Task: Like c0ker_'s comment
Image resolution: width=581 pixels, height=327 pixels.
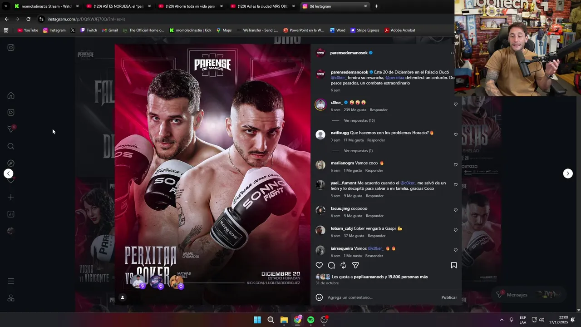Action: pyautogui.click(x=456, y=104)
